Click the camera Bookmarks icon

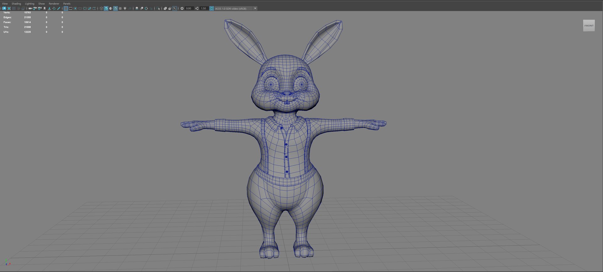pos(45,8)
